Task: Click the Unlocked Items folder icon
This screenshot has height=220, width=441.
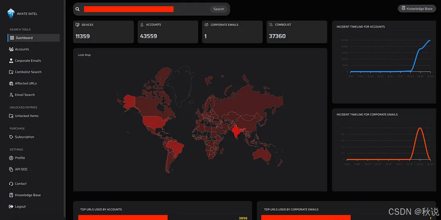Action: click(11, 116)
